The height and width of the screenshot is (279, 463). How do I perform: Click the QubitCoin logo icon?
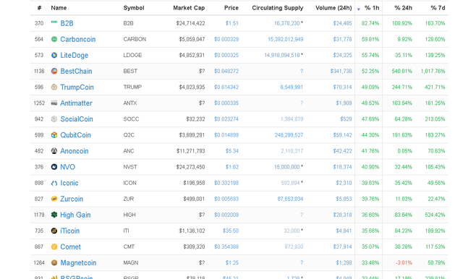tap(54, 134)
